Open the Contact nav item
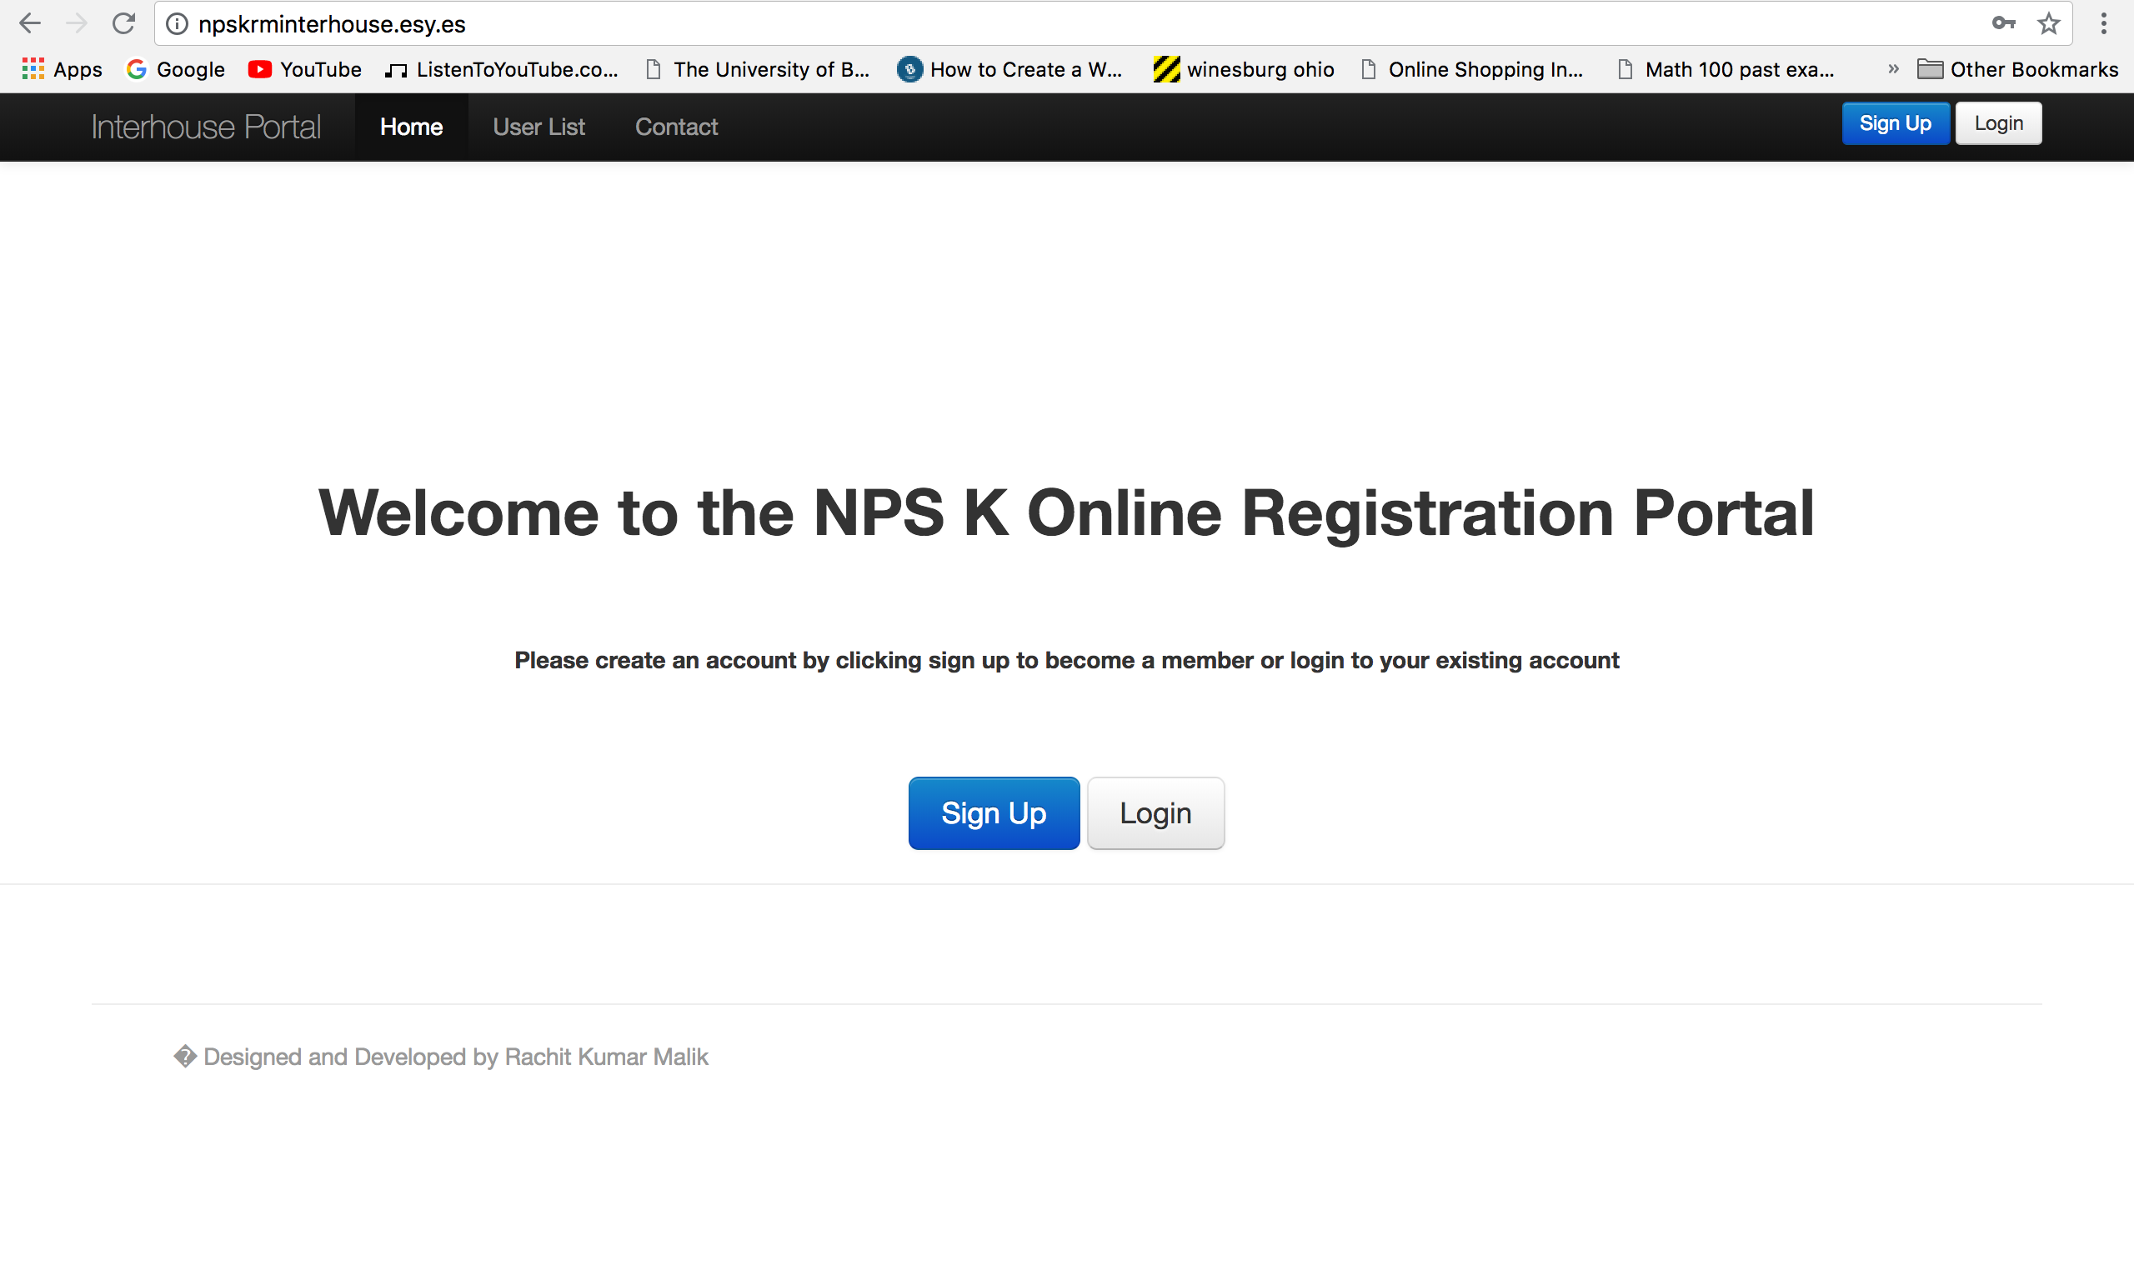 (676, 127)
